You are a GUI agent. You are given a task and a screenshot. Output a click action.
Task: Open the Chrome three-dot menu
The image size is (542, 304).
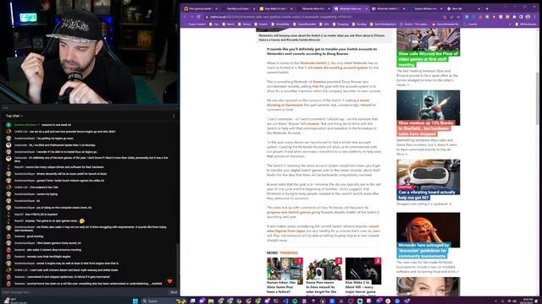(x=535, y=17)
